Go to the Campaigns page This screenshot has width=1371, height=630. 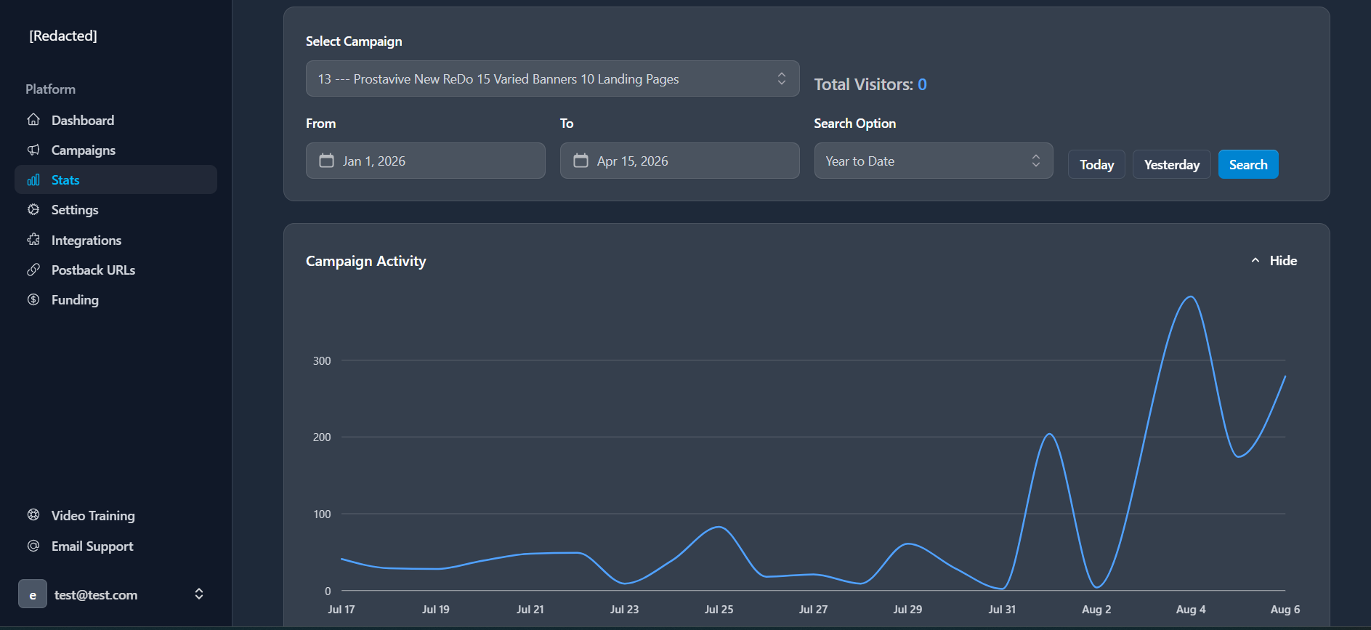click(x=84, y=150)
